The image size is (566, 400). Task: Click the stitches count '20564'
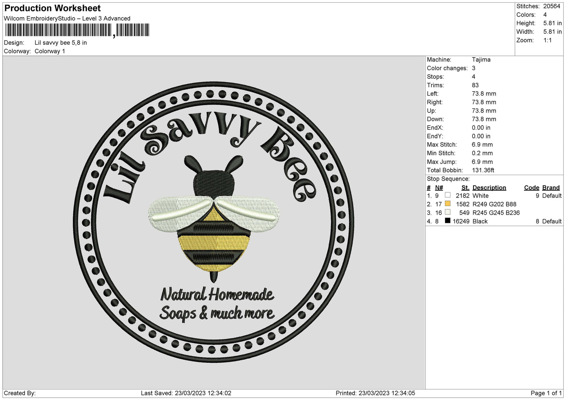click(552, 6)
